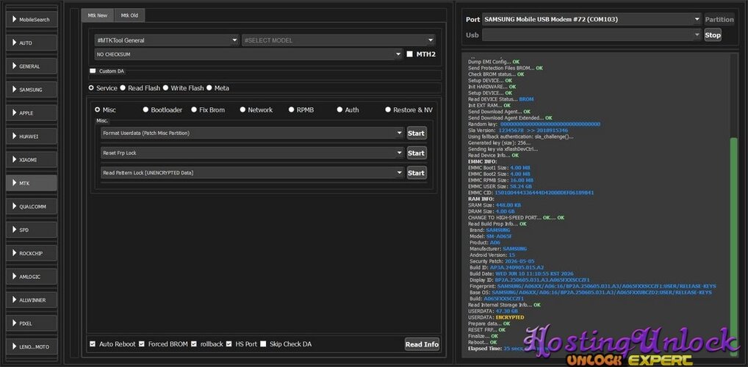
Task: Open the MobileSearch sidebar arrow icon
Action: [14, 20]
